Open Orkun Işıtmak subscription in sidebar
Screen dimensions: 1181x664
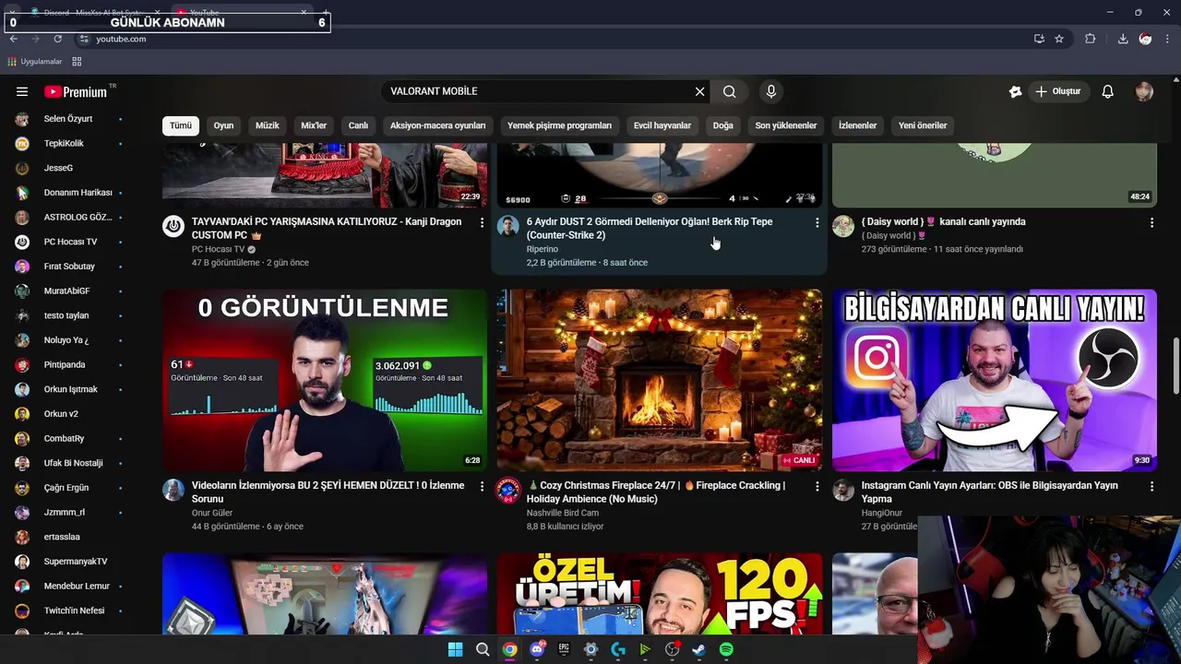[69, 389]
